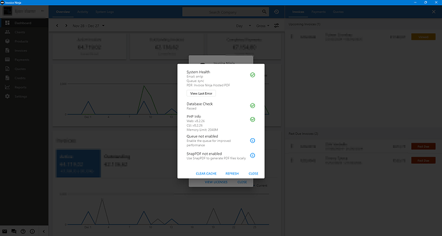Image resolution: width=442 pixels, height=236 pixels.
Task: Open the Day interval dropdown
Action: [243, 26]
